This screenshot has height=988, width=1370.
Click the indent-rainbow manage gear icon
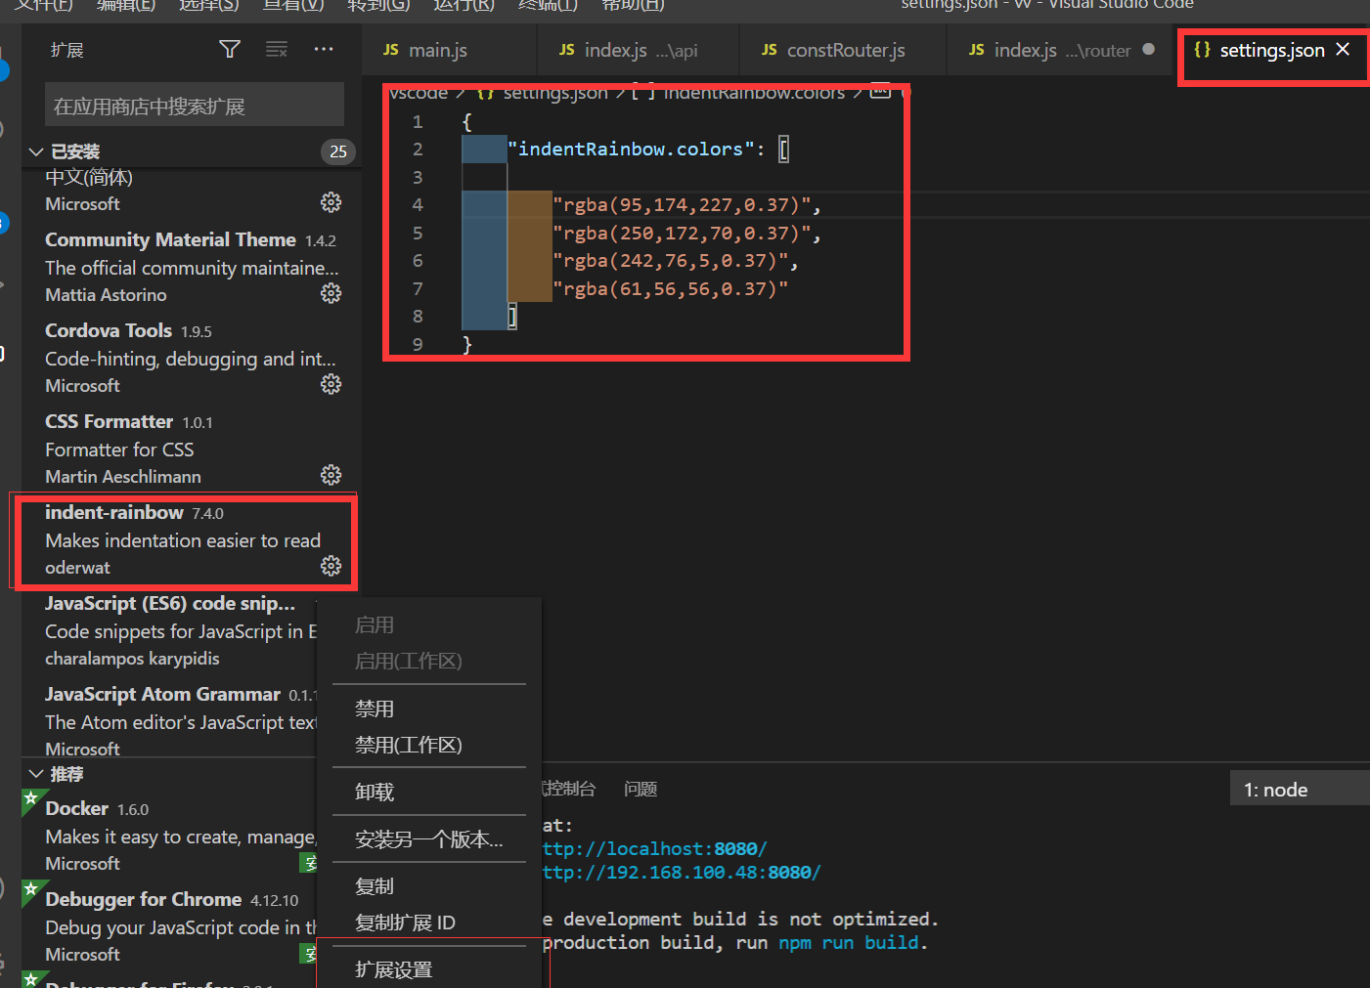tap(331, 566)
